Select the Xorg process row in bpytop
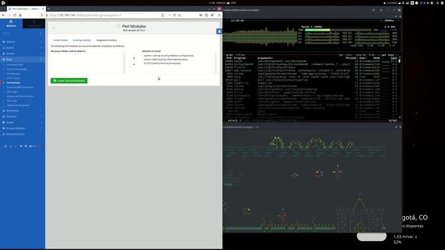Image resolution: width=445 pixels, height=250 pixels. [x=311, y=77]
